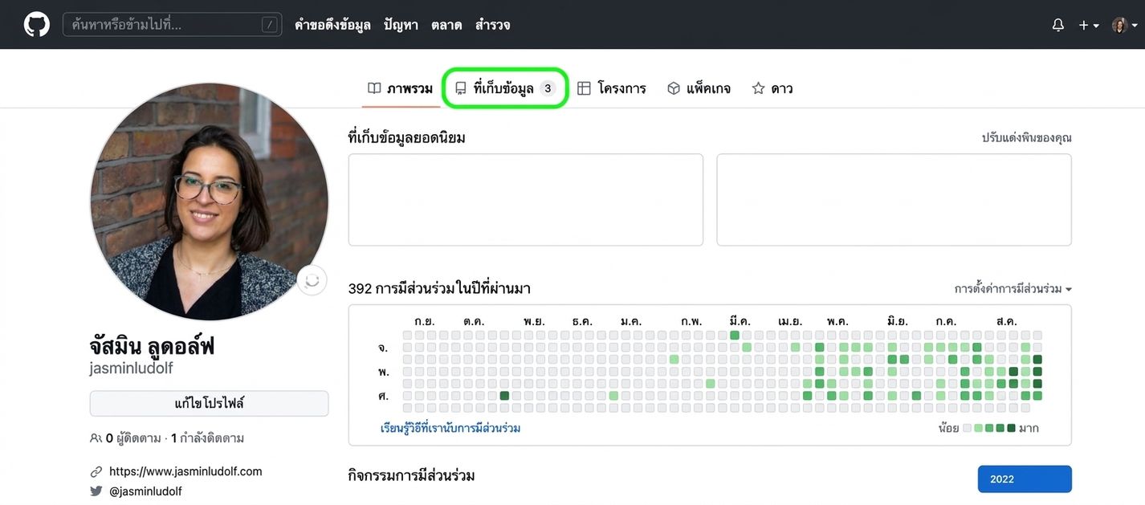Click เรียนรู้วิธีที่เรานับการมีส่วนร่วม link
This screenshot has height=505, width=1145.
[450, 429]
